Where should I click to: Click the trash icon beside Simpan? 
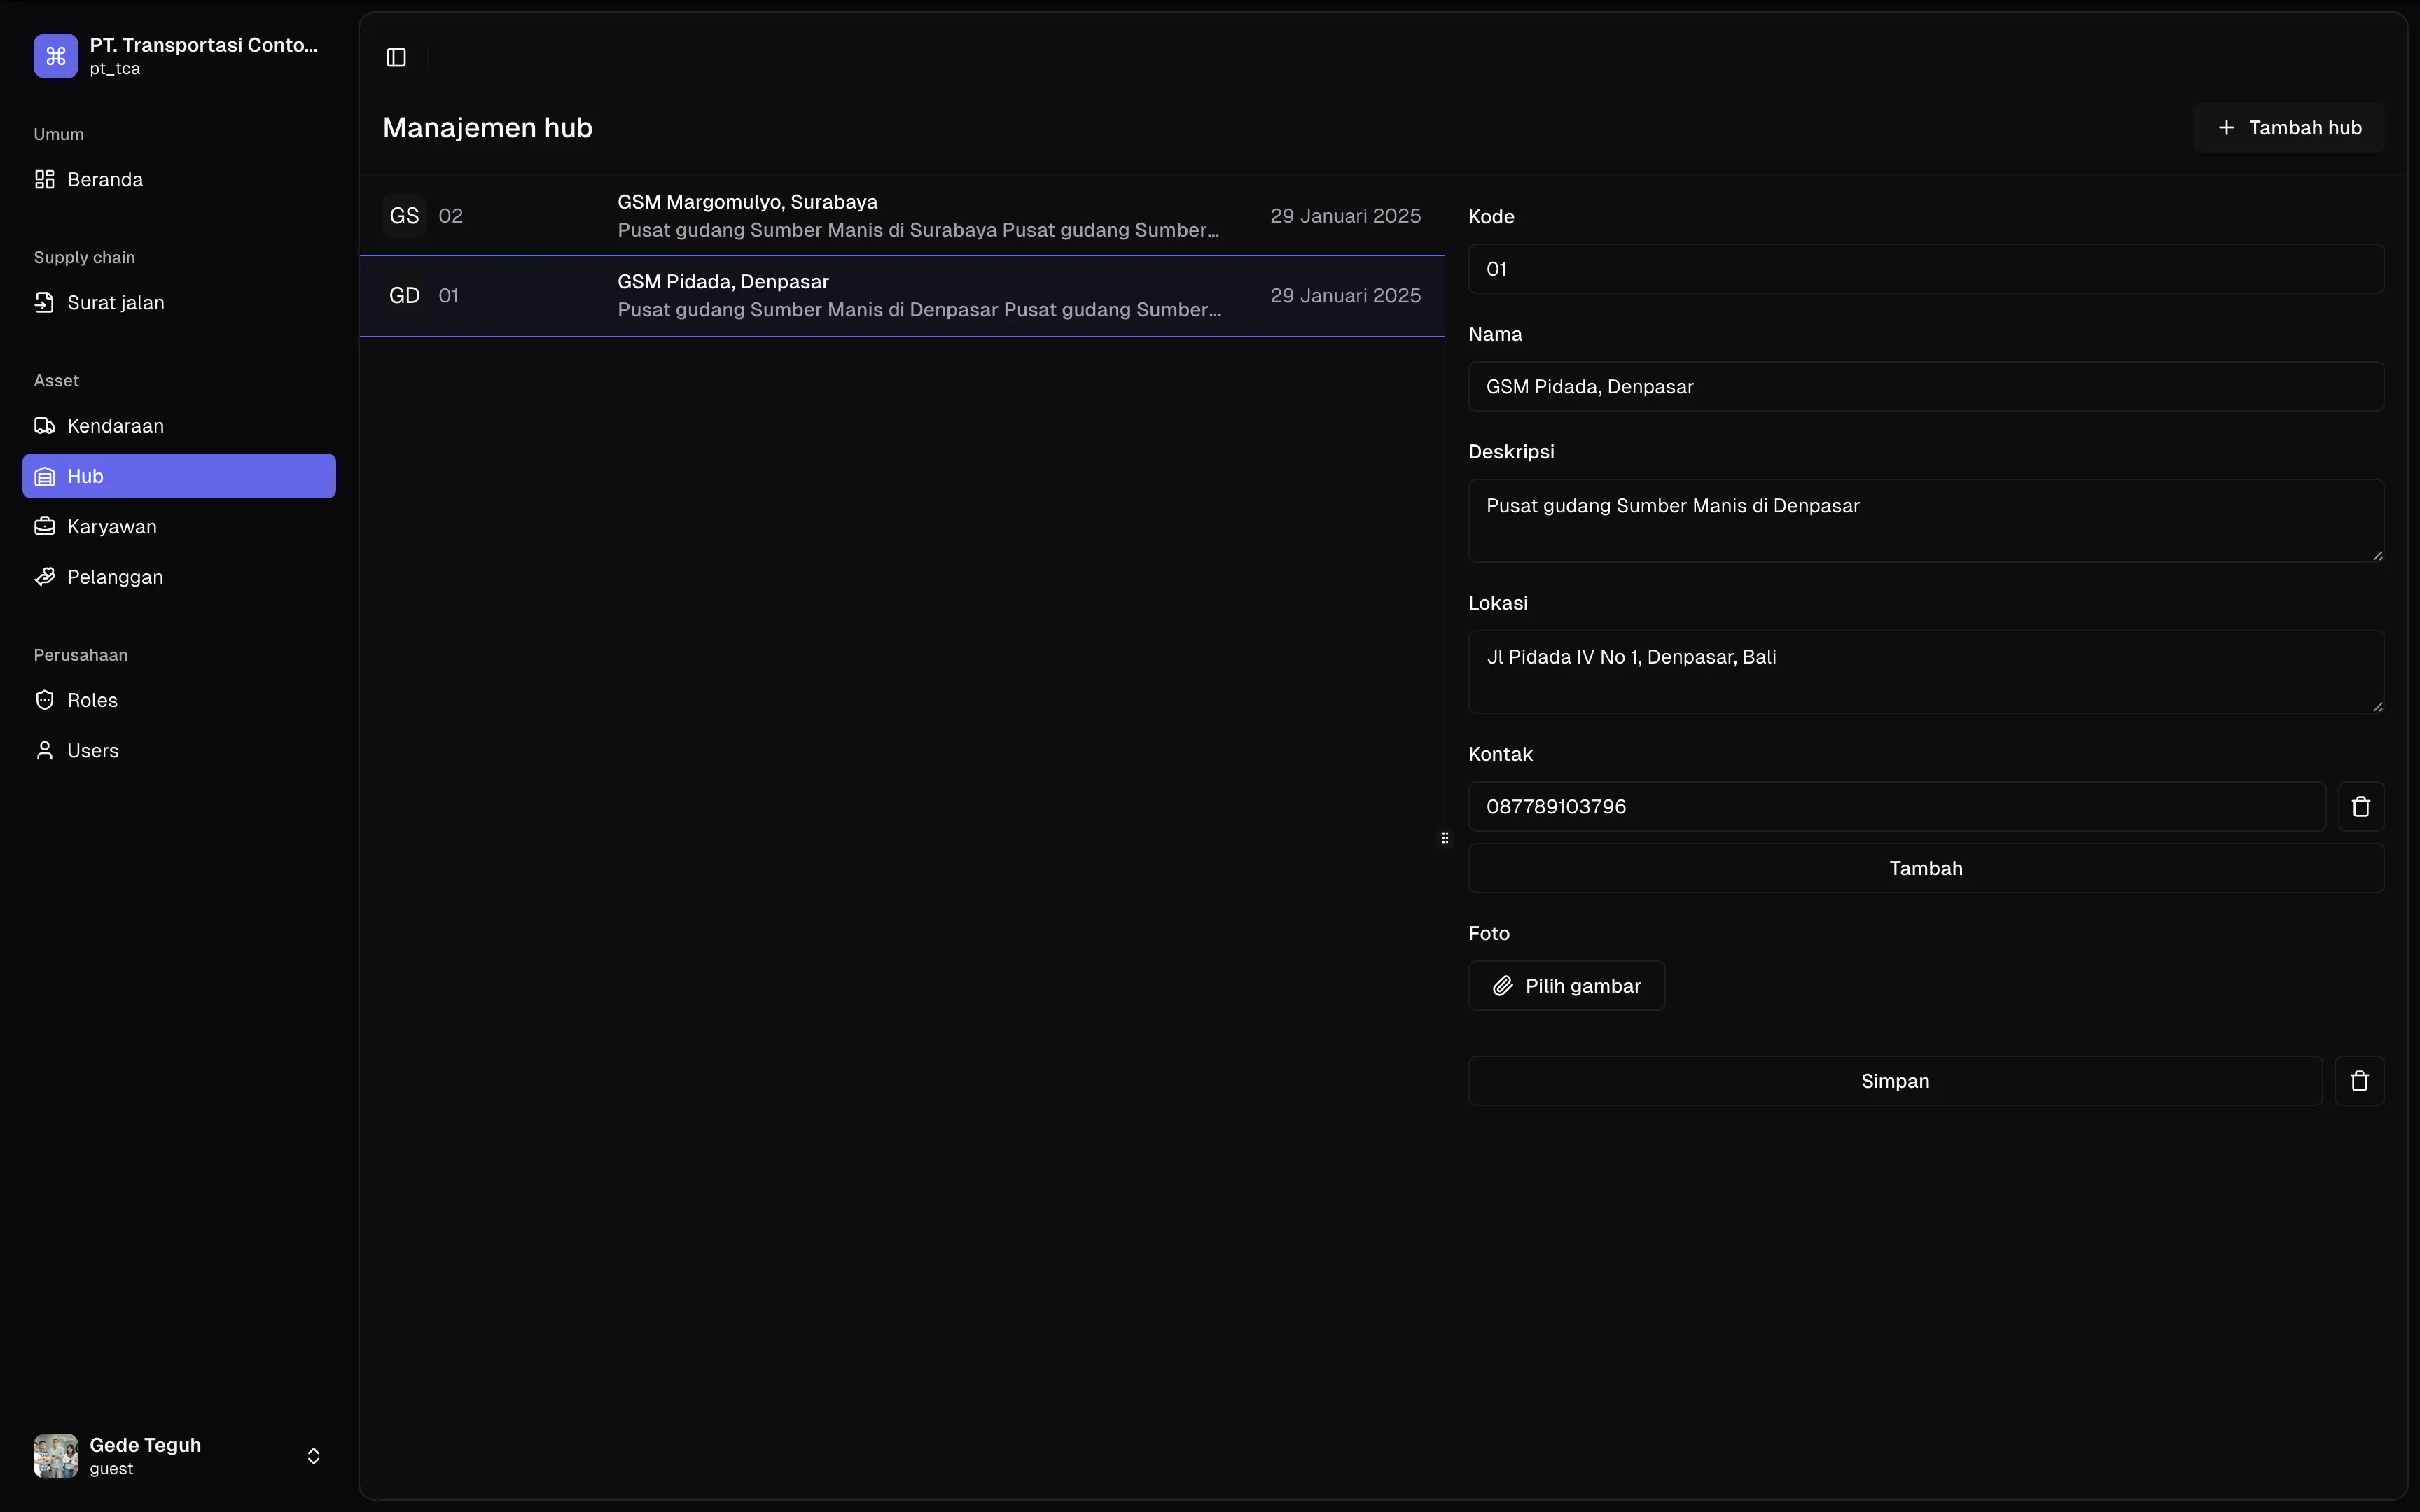(2359, 1081)
